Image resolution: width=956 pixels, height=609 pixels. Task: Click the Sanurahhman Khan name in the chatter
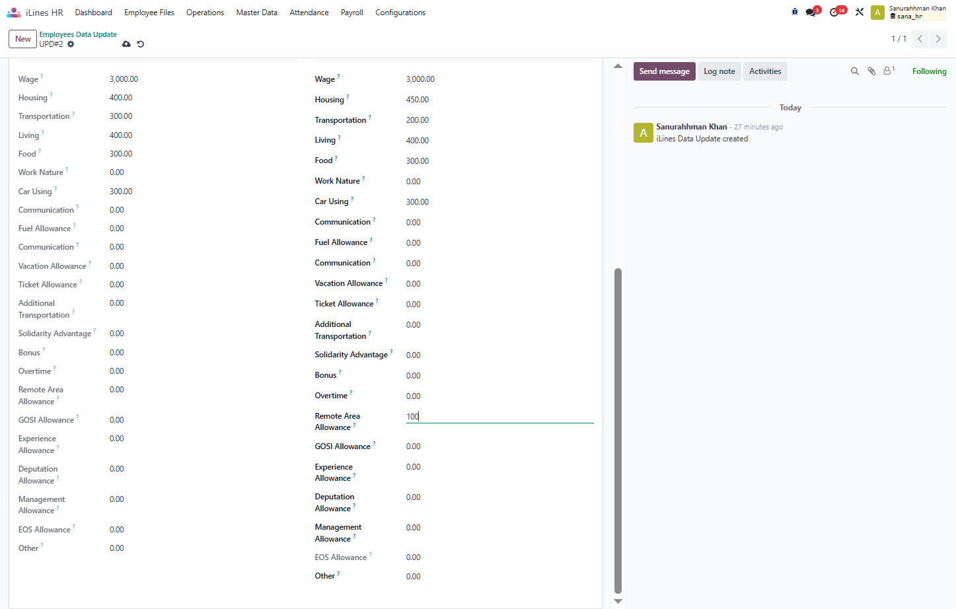[x=692, y=127]
